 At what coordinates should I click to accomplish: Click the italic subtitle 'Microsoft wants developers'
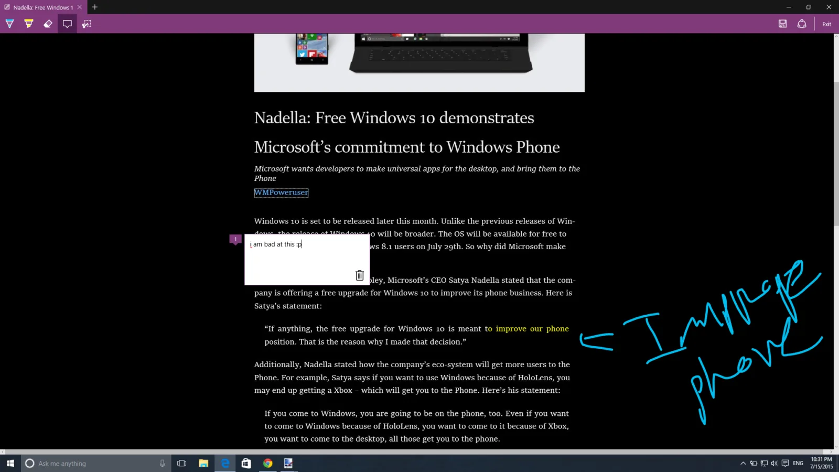(417, 174)
